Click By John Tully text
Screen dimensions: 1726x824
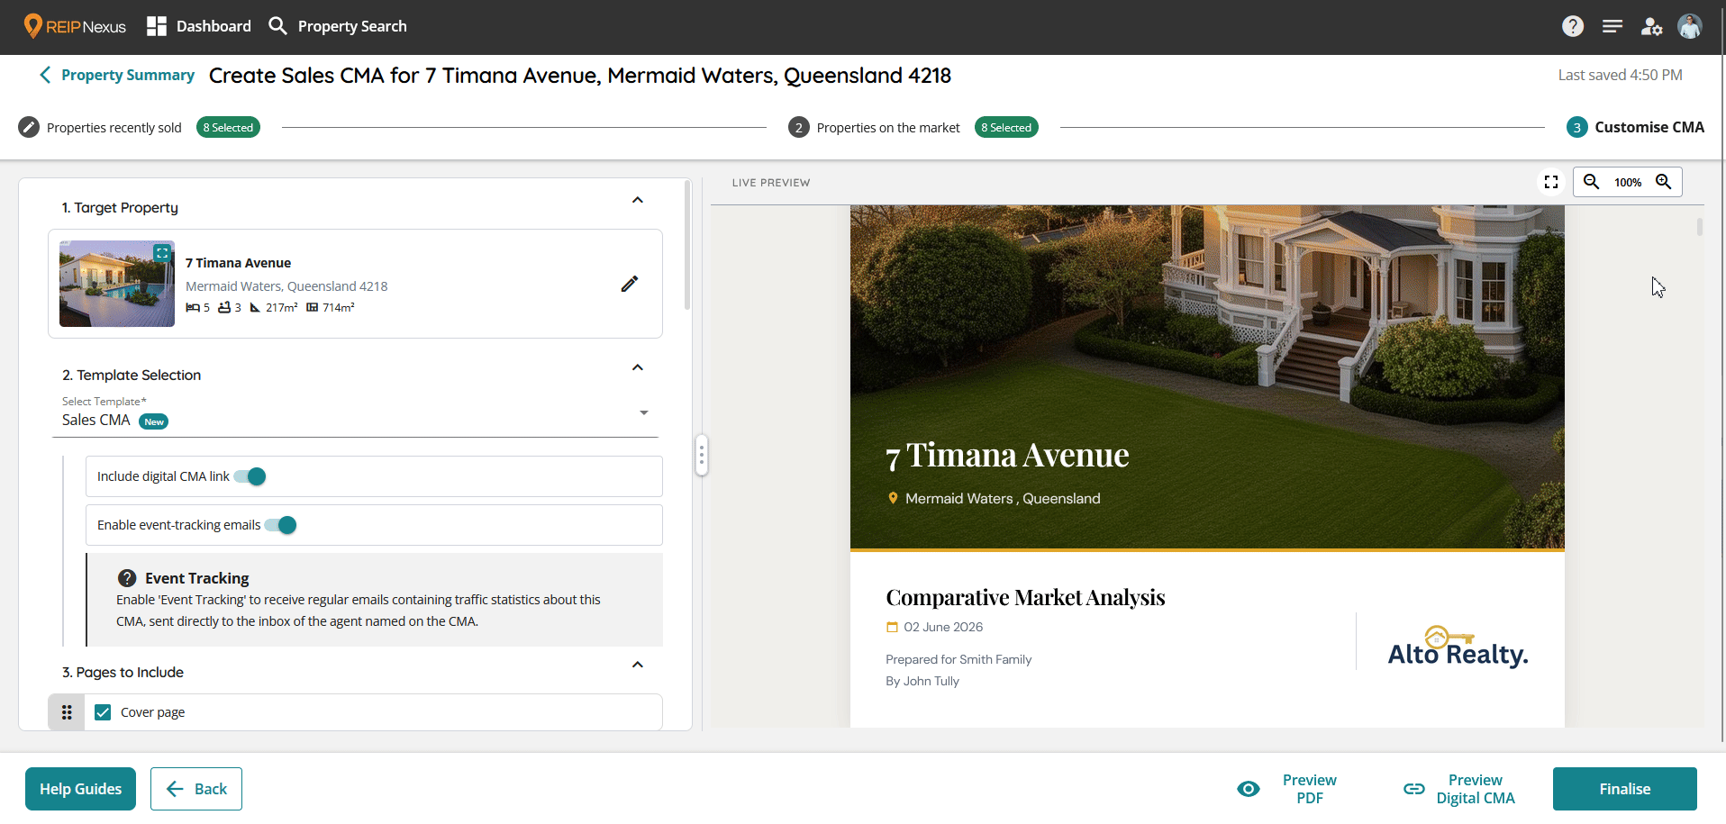[x=922, y=681]
